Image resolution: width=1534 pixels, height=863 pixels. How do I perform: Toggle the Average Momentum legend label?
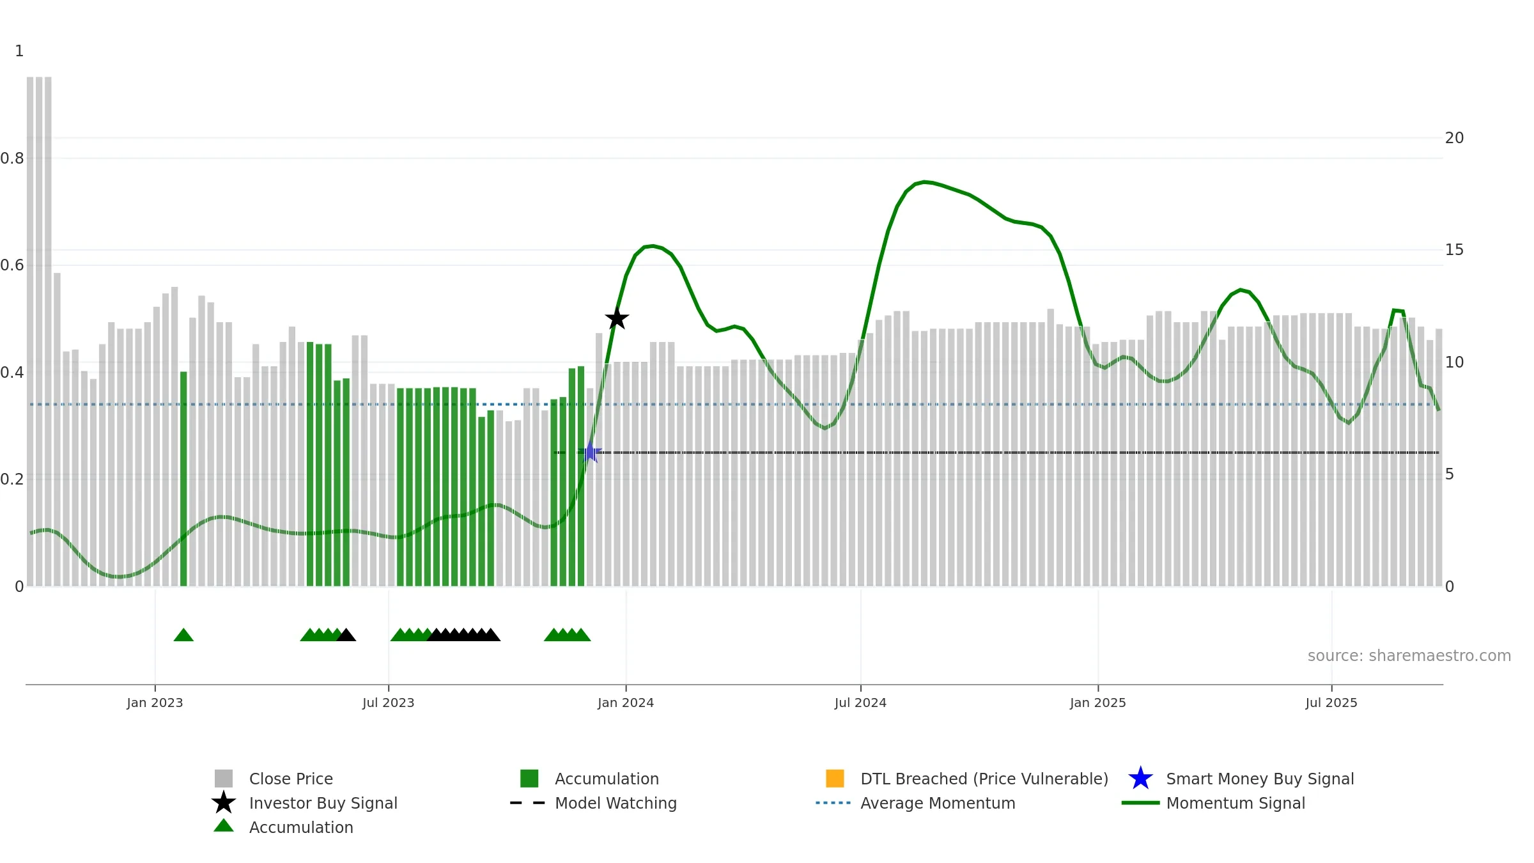[x=938, y=803]
